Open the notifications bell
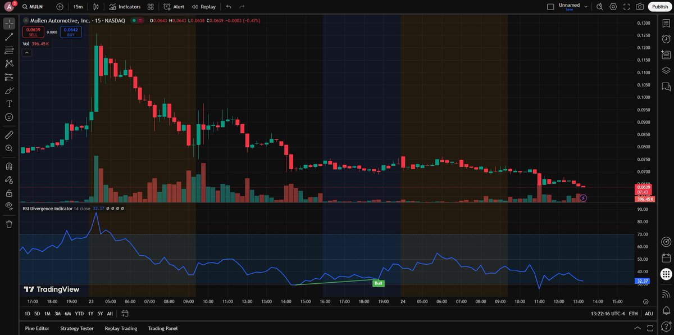This screenshot has width=674, height=335. [x=666, y=310]
